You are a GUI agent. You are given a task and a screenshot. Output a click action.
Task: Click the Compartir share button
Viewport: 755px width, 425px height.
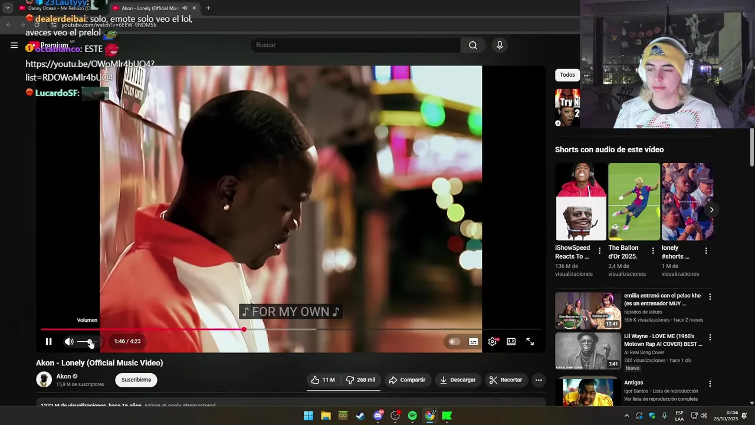(407, 380)
